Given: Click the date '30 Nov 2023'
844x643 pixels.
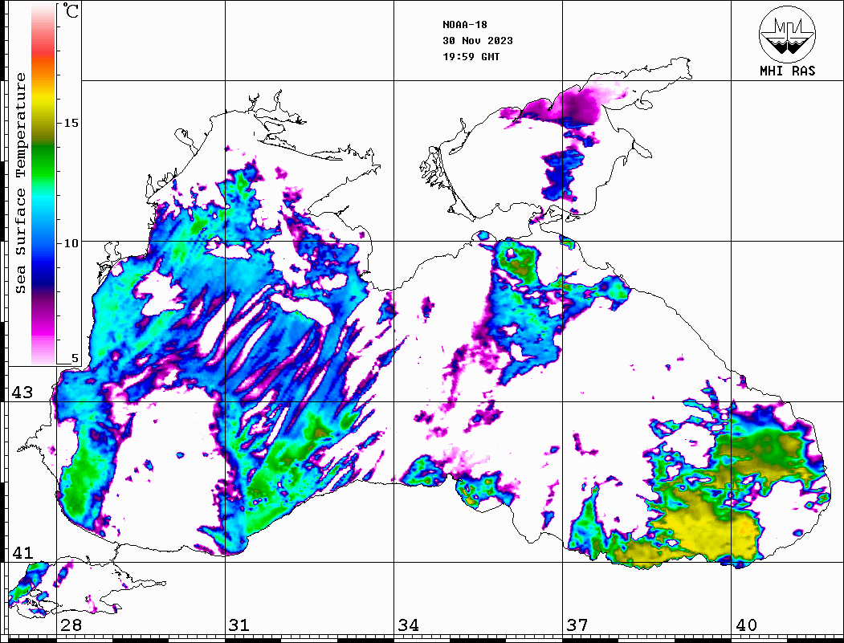Looking at the screenshot, I should click(x=478, y=41).
